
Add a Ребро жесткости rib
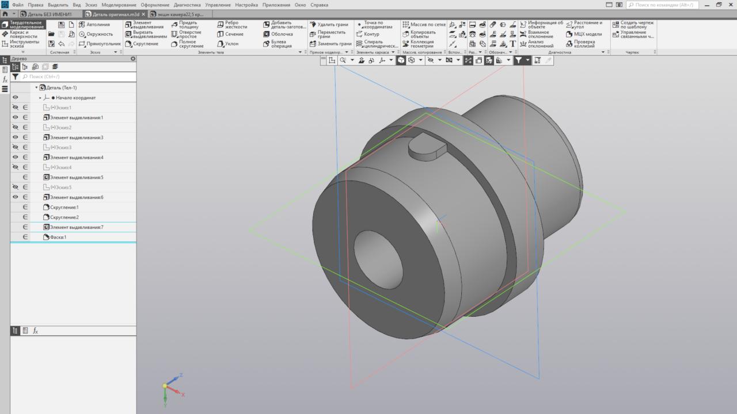pyautogui.click(x=232, y=25)
